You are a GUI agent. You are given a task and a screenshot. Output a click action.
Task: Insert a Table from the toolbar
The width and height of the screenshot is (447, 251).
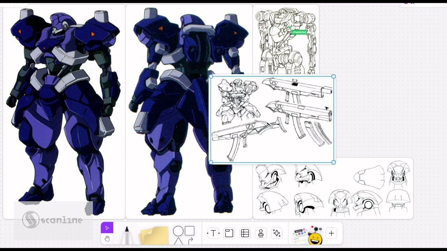tap(245, 233)
